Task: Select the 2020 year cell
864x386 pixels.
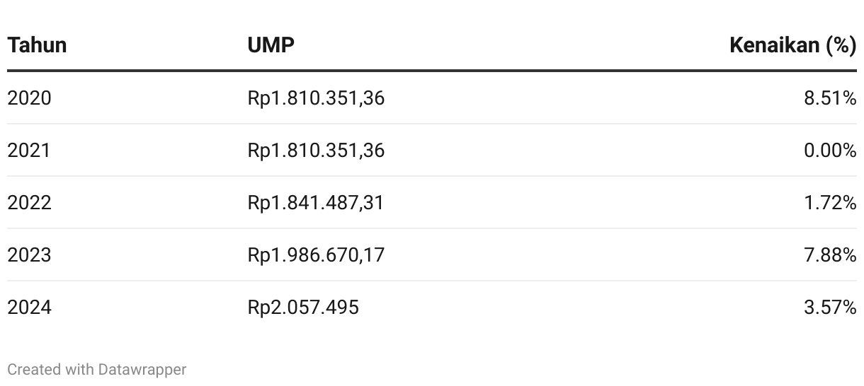Action: [x=29, y=98]
